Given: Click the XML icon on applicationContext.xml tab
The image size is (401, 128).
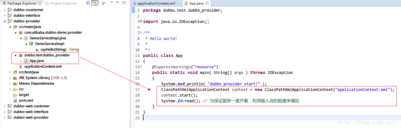Looking at the screenshot, I should pyautogui.click(x=135, y=3).
